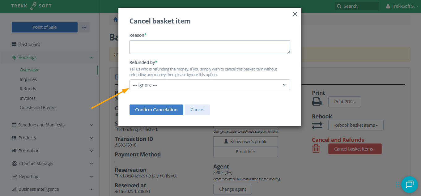Open the Refunds page in sidebar
Screen dimensions: 421x196
[x=28, y=89]
